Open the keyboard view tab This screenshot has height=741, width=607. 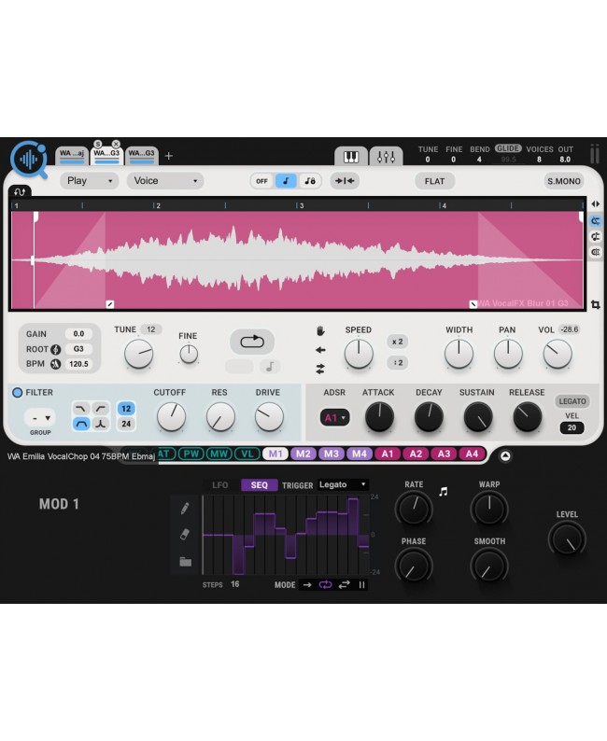[351, 157]
